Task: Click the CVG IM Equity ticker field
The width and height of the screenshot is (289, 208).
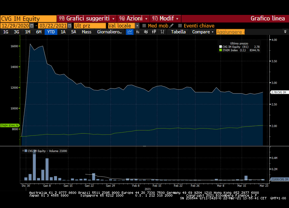Action: [28, 18]
